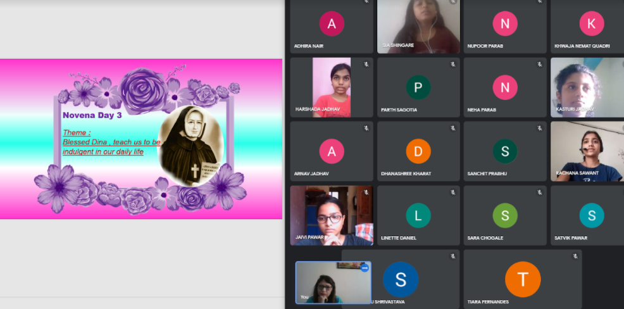This screenshot has width=624, height=309.
Task: Click muted mic icon on Arnav Jadhav tile
Action: (366, 129)
